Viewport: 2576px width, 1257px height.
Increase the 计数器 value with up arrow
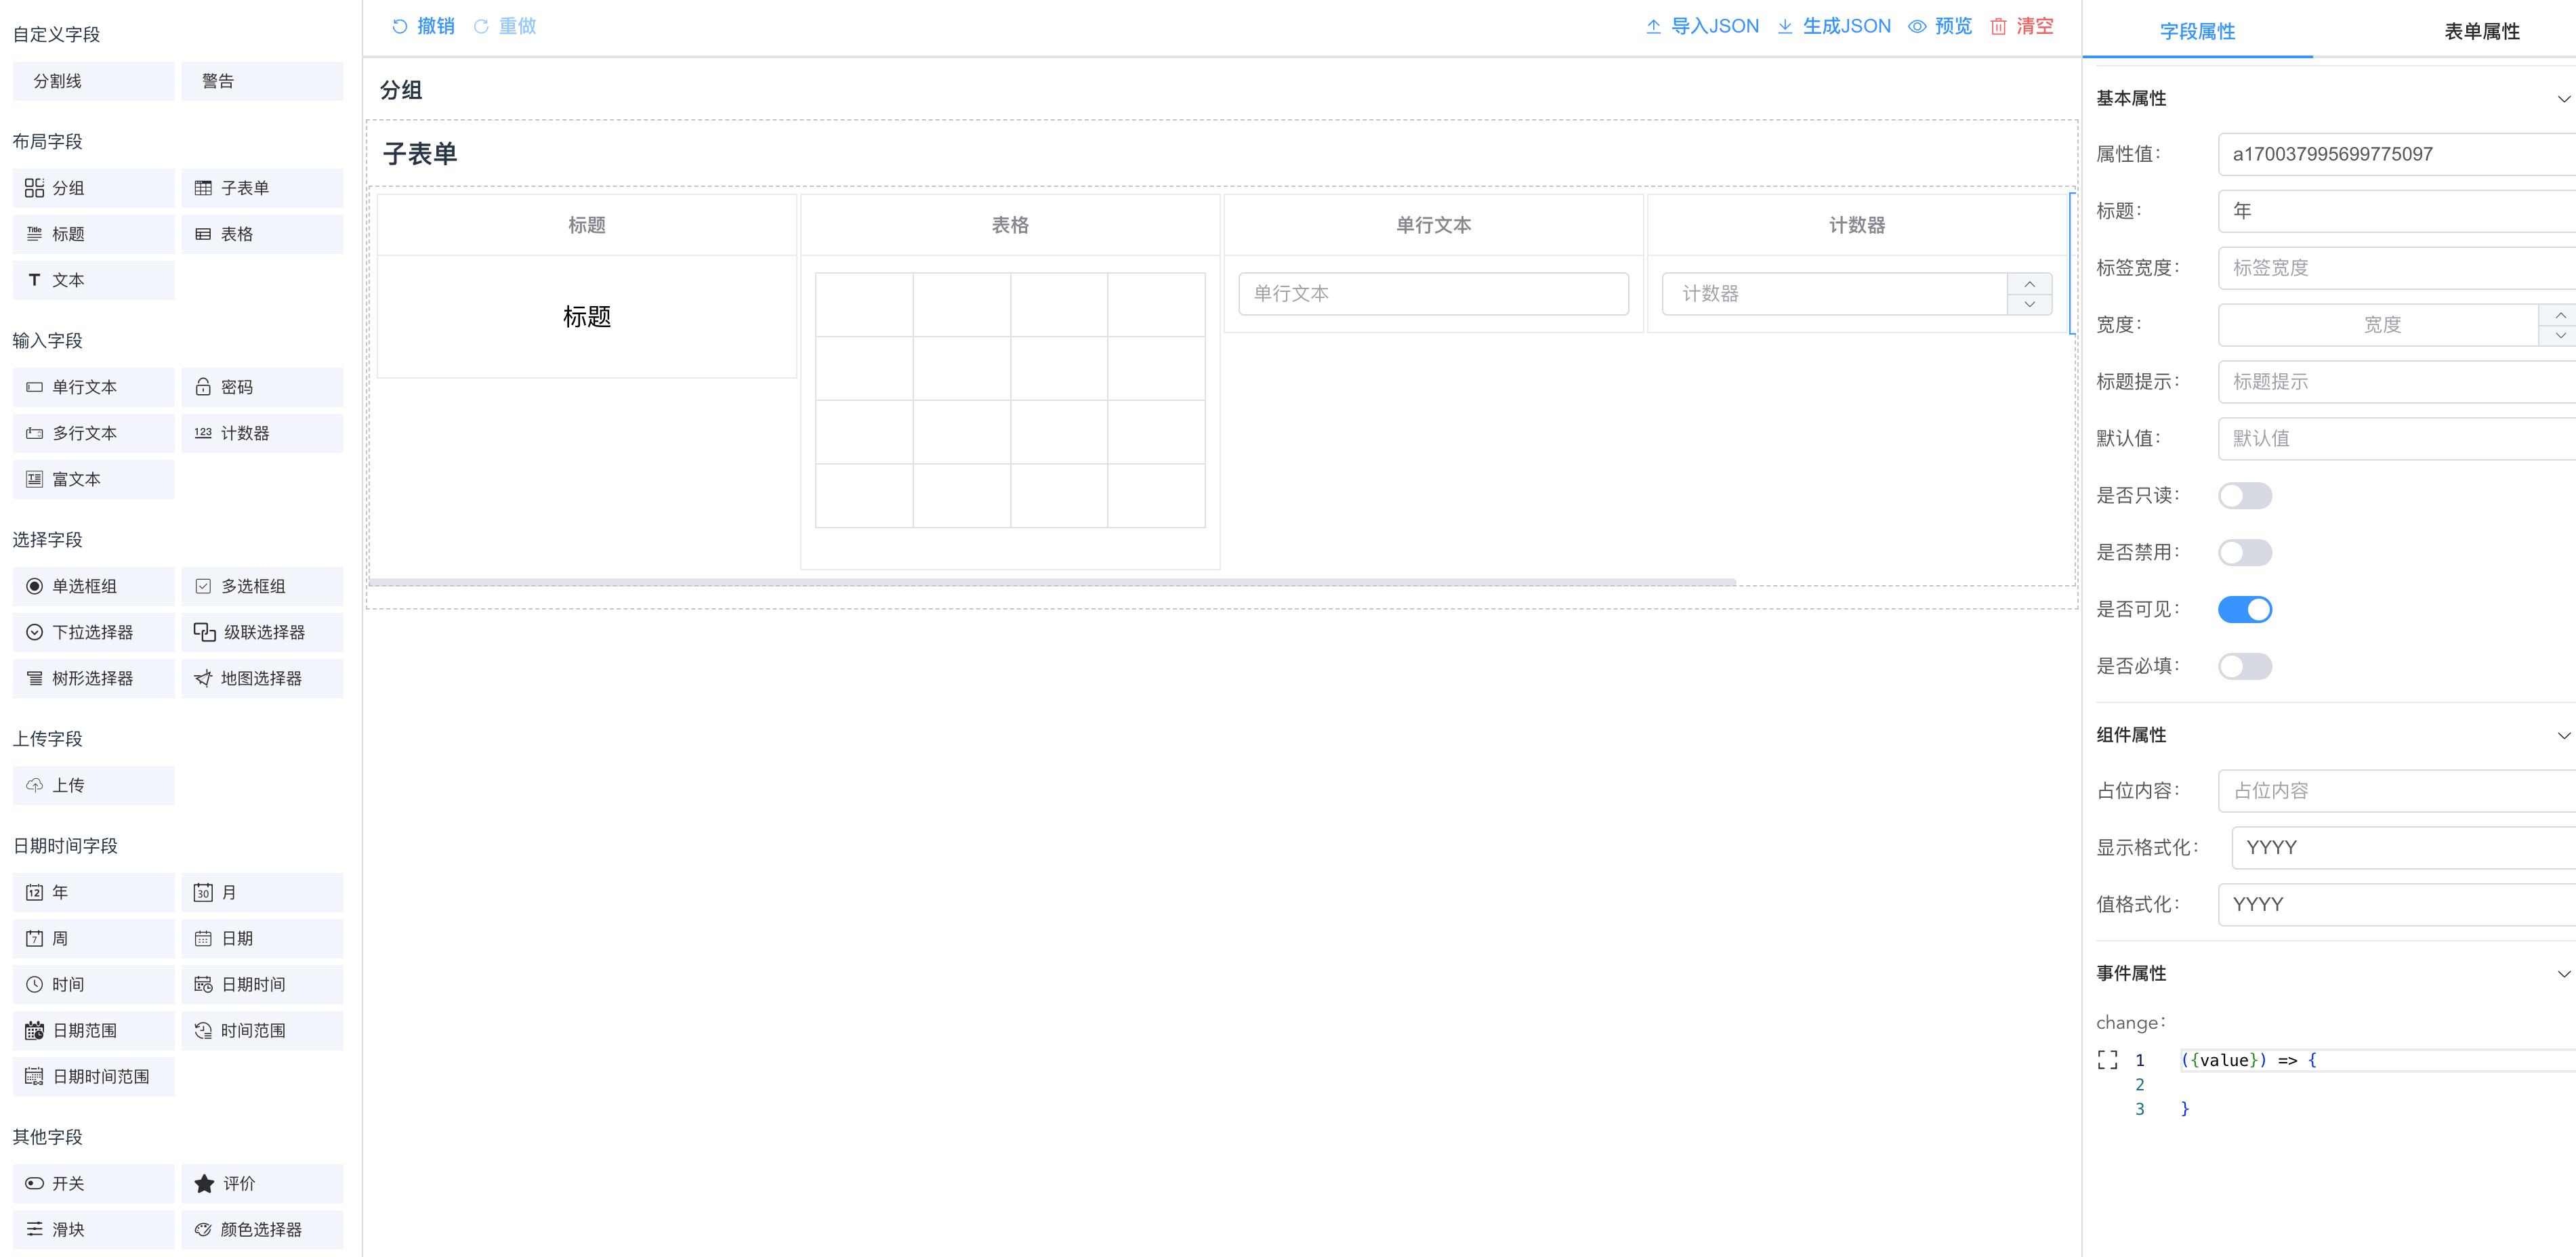coord(2029,284)
